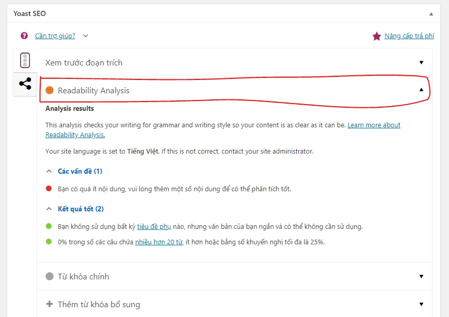
Task: Click the purple premium star icon
Action: pos(377,36)
